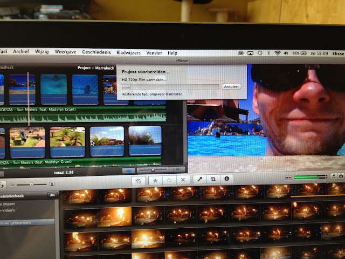This screenshot has width=345, height=259.
Task: Open the Wi-Fi status menu
Action: click(278, 53)
